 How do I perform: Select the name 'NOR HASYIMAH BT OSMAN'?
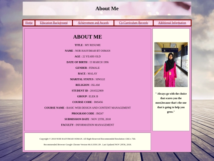(x=93, y=51)
